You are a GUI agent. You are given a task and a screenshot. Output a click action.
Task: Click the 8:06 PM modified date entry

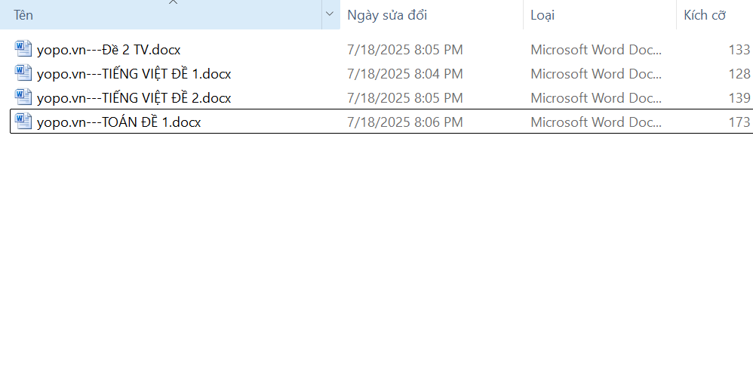pyautogui.click(x=404, y=122)
